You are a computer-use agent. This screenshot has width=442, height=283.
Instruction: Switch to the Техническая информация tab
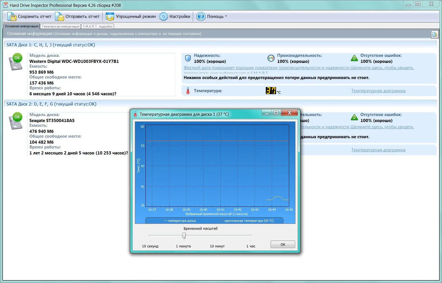60,26
